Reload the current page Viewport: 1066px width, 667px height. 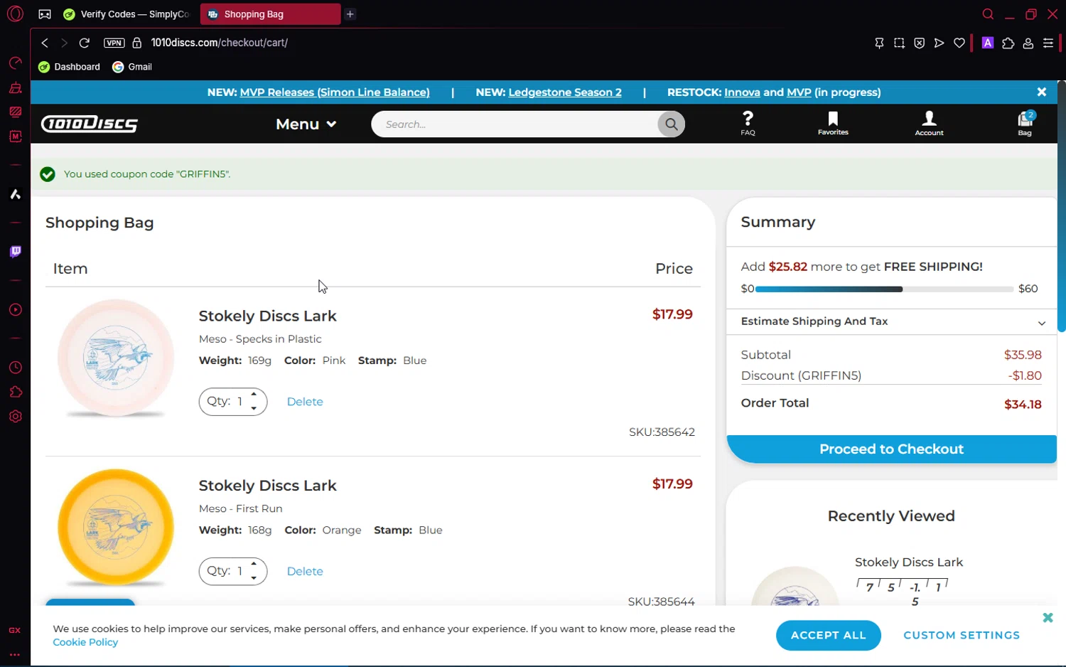84,43
